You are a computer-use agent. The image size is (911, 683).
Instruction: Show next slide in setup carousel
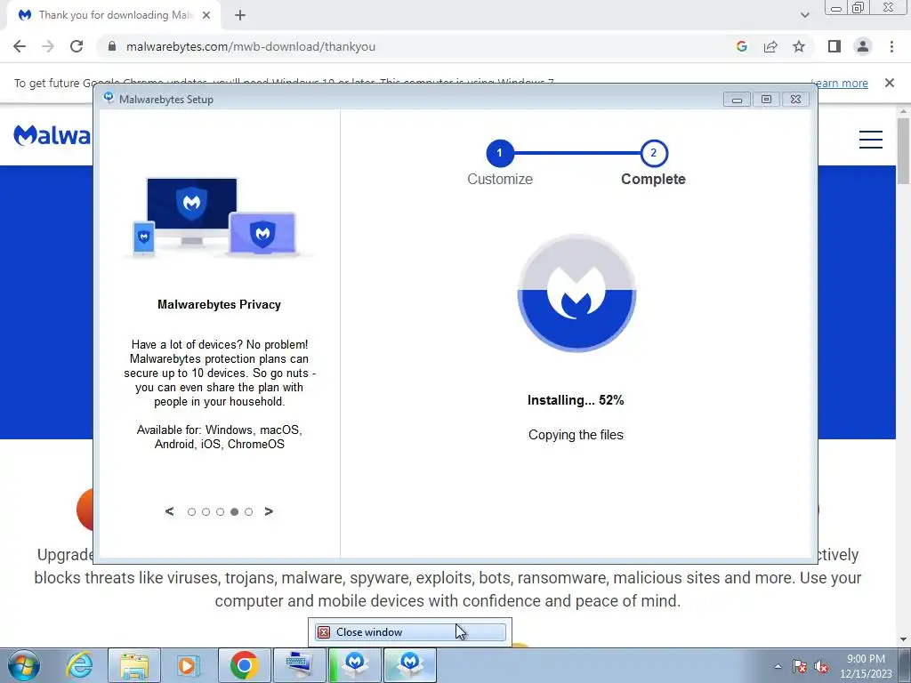click(x=269, y=511)
